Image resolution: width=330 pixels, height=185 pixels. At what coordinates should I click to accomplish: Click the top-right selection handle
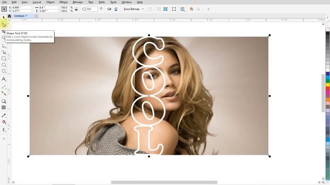tap(270, 35)
